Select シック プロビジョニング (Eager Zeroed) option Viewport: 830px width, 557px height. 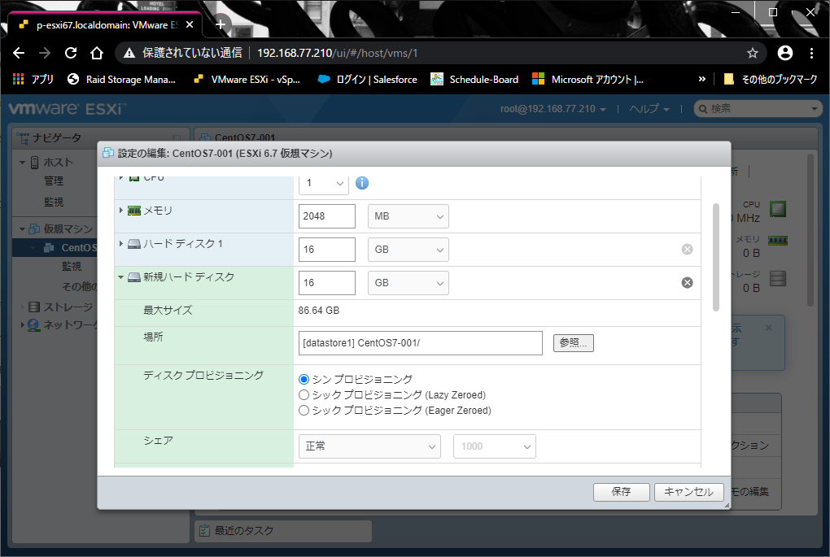coord(304,411)
